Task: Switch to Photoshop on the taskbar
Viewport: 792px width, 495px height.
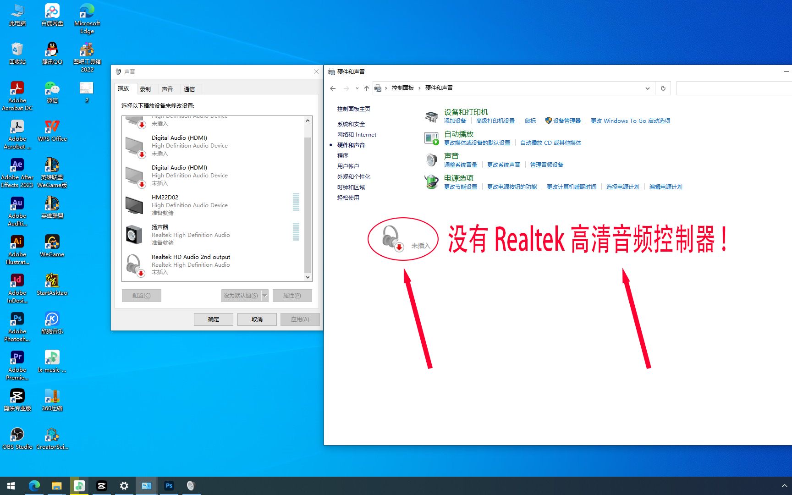Action: point(169,486)
